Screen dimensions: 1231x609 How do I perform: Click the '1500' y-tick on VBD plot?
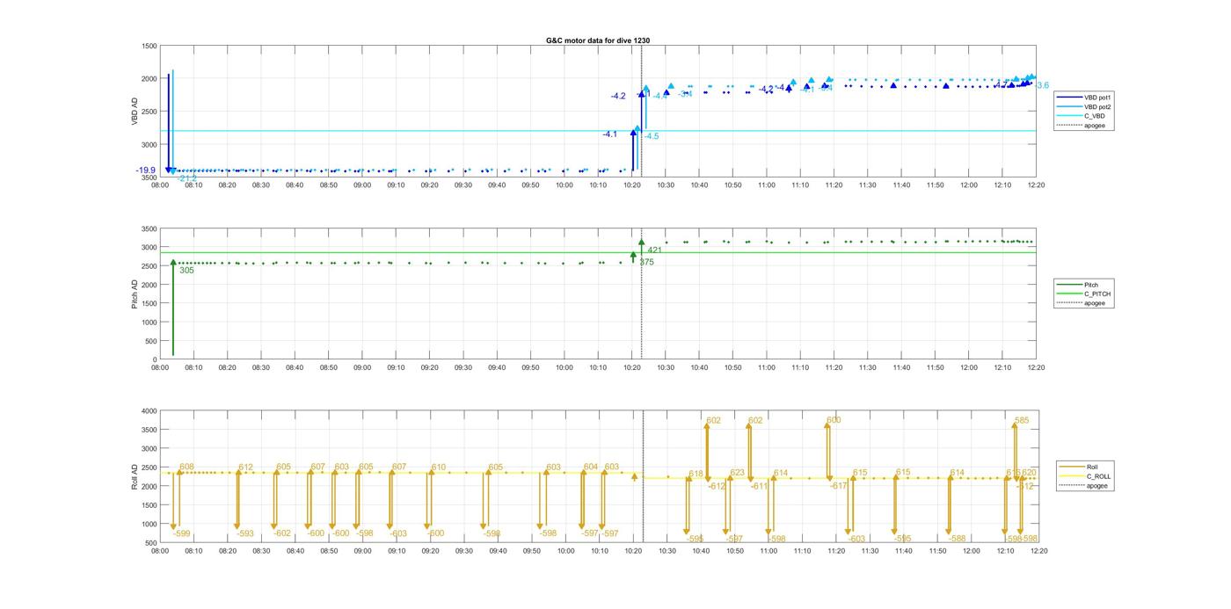coord(149,46)
